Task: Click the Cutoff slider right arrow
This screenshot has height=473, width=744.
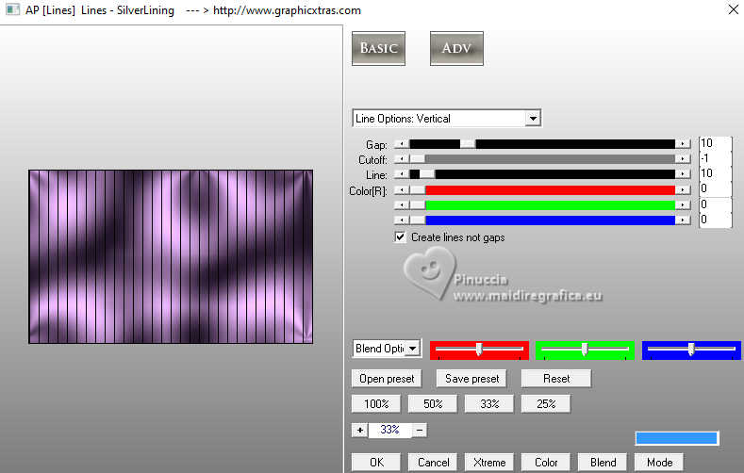Action: click(683, 159)
